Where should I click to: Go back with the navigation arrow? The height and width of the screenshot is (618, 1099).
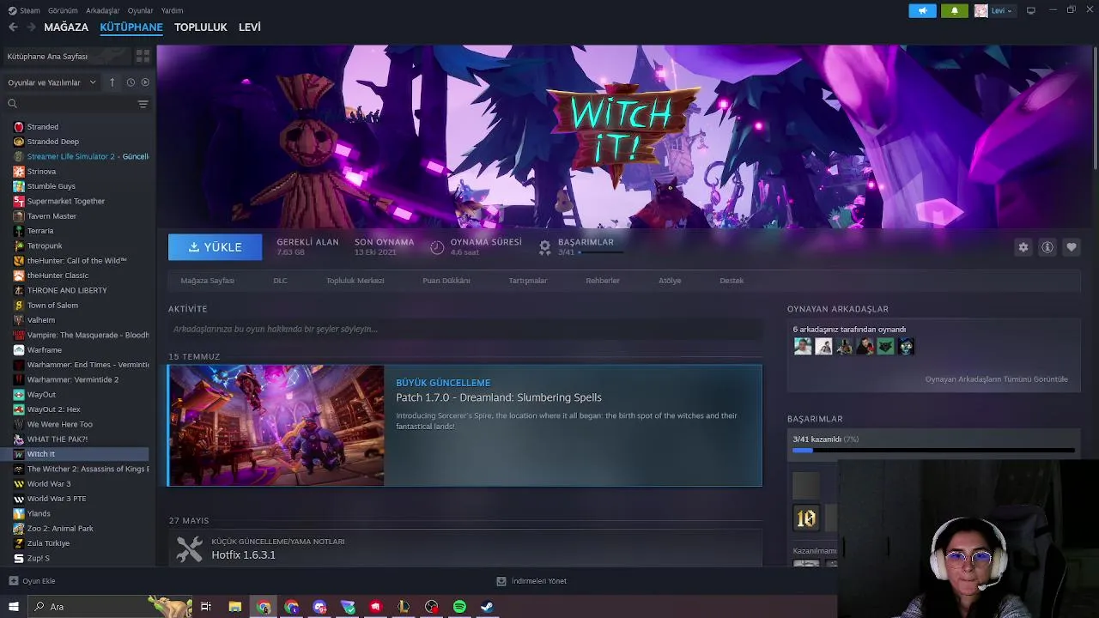(13, 27)
